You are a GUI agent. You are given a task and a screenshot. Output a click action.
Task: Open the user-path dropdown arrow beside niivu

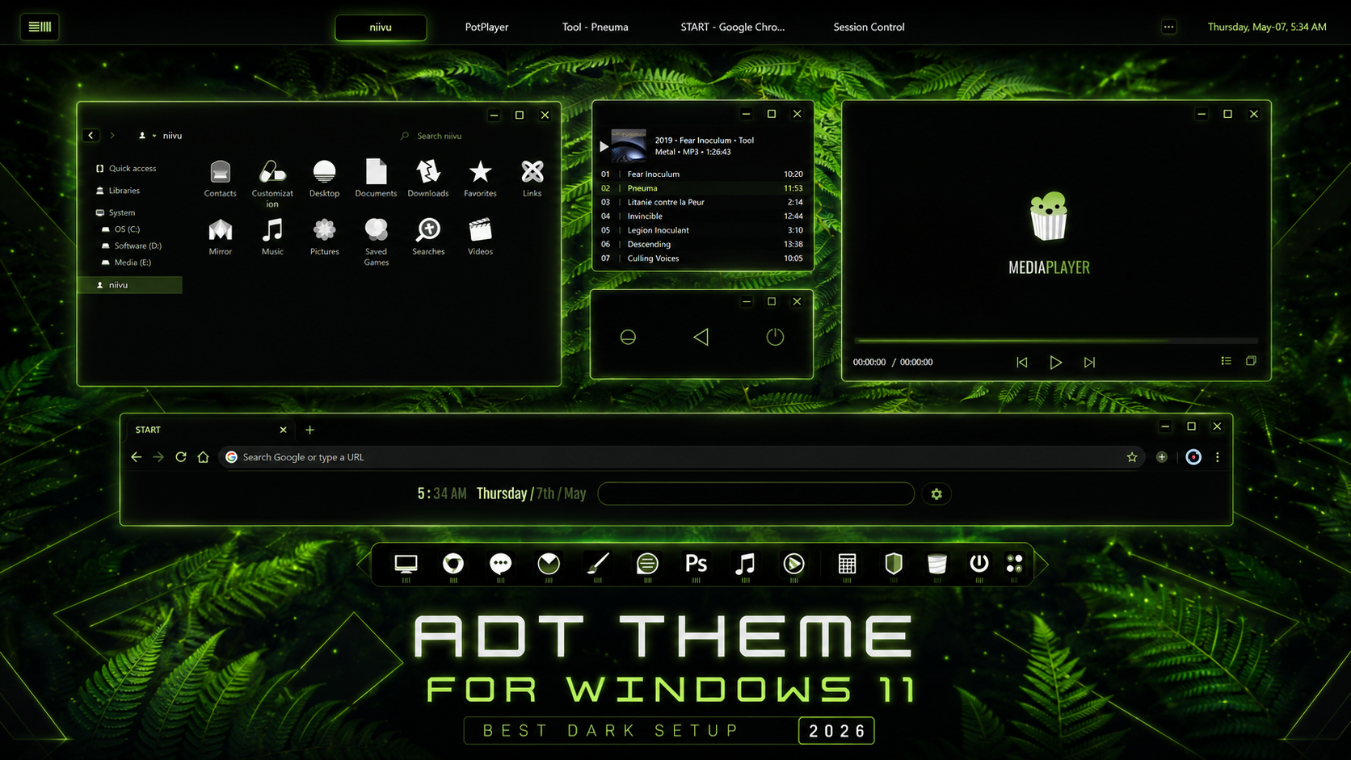pyautogui.click(x=154, y=136)
